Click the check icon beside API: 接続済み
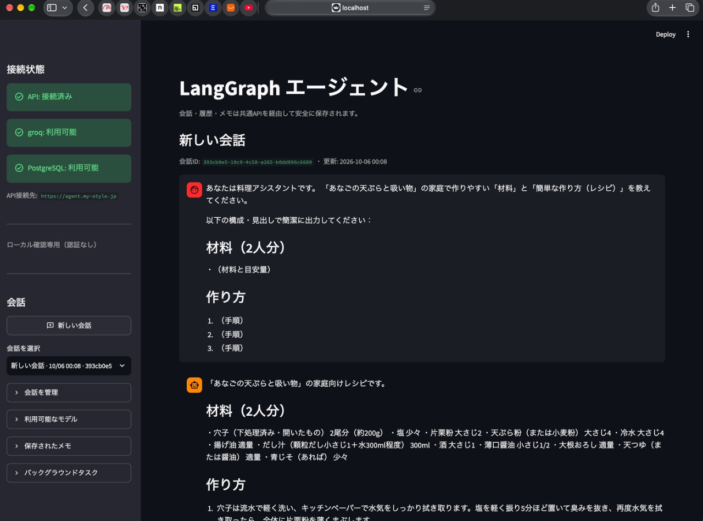Viewport: 703px width, 521px height. (x=19, y=97)
